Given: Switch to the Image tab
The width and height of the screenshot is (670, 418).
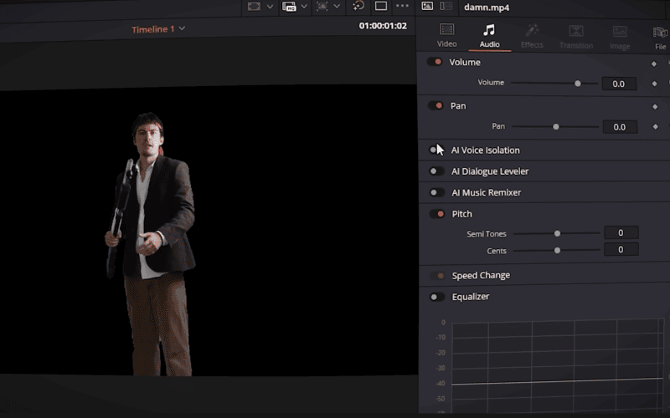Looking at the screenshot, I should 620,38.
